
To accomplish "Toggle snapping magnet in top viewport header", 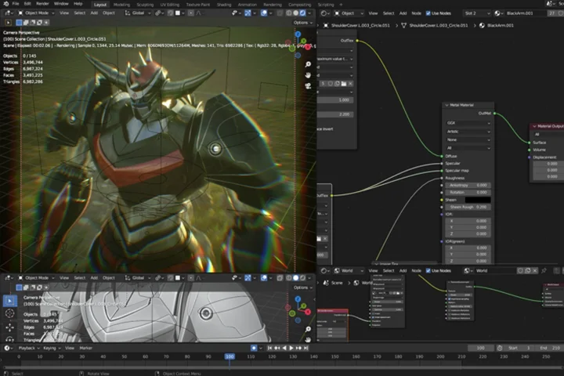I will coord(170,13).
